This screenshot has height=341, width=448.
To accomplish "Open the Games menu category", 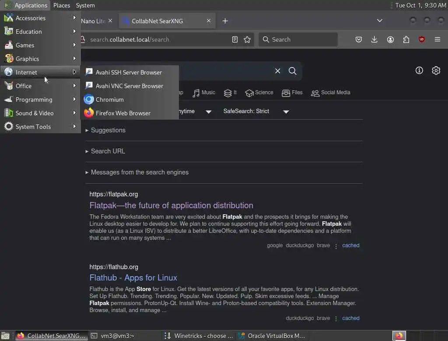I will pyautogui.click(x=40, y=45).
